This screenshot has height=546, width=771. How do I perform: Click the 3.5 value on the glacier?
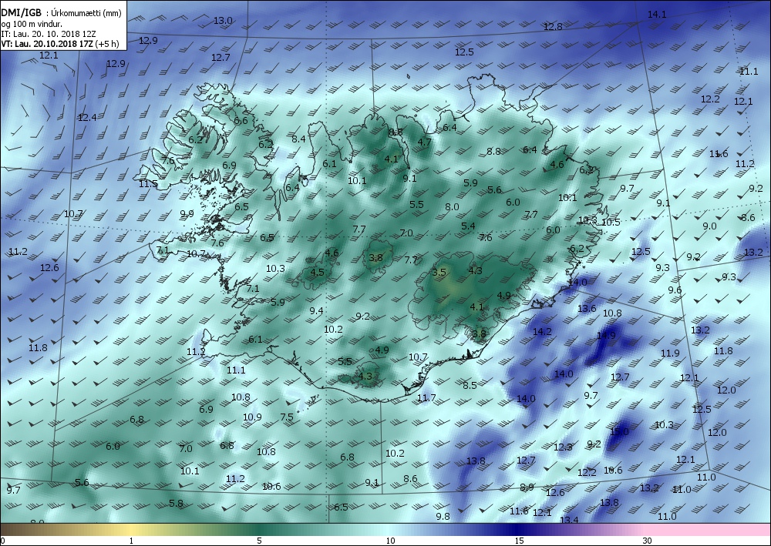(439, 272)
